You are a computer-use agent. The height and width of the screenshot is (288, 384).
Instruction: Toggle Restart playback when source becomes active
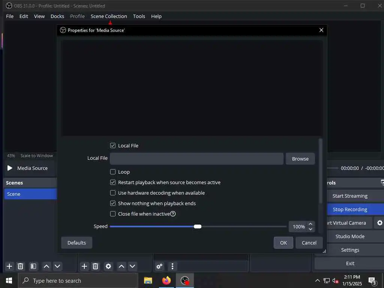click(x=113, y=183)
